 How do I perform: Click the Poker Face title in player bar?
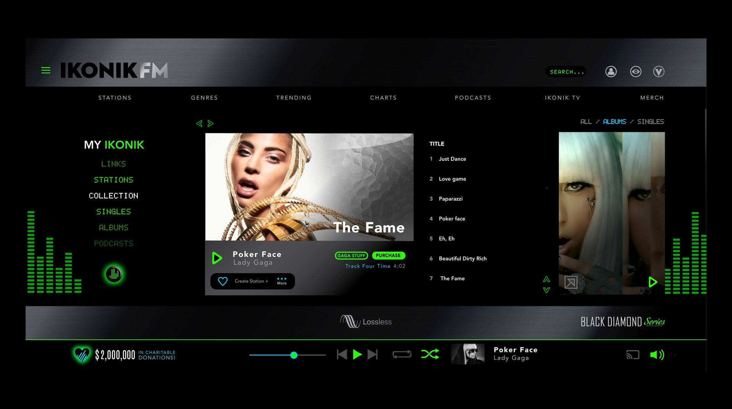tap(515, 350)
